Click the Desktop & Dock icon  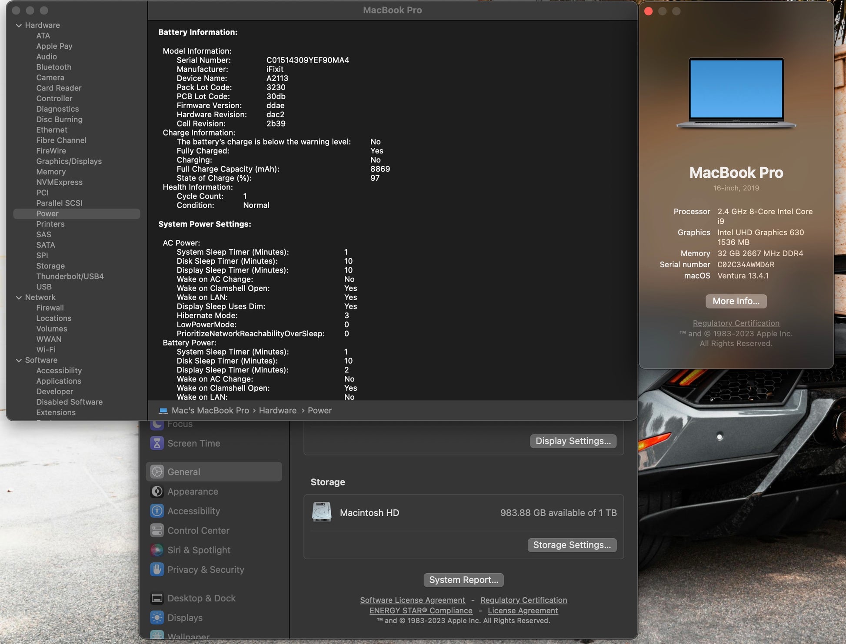click(x=157, y=598)
